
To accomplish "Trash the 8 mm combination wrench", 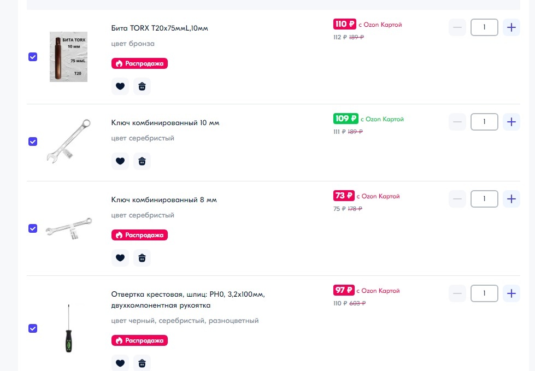I will click(142, 258).
